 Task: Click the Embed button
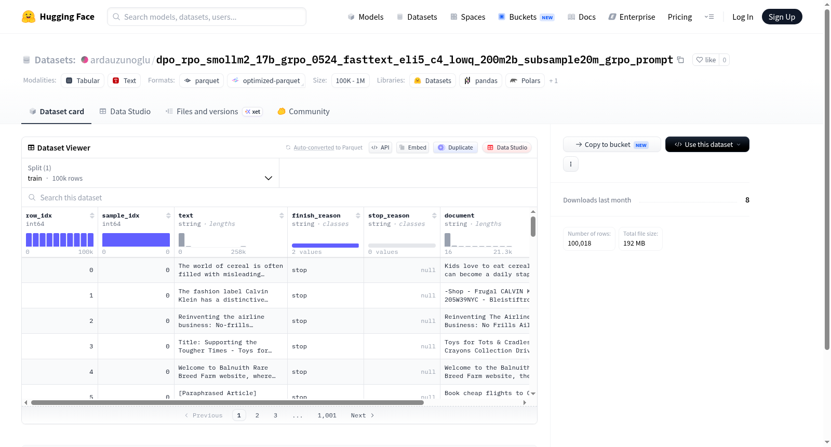click(x=412, y=147)
